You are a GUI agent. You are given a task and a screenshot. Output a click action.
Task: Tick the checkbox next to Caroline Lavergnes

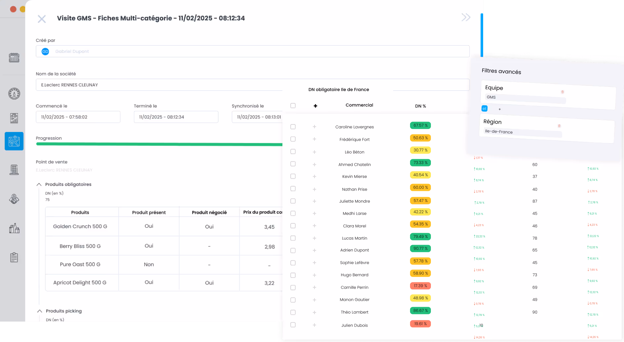[x=293, y=126]
